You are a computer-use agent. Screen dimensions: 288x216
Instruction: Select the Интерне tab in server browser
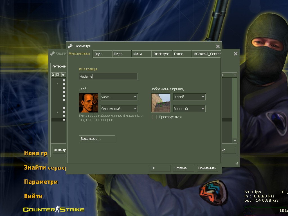pos(58,66)
